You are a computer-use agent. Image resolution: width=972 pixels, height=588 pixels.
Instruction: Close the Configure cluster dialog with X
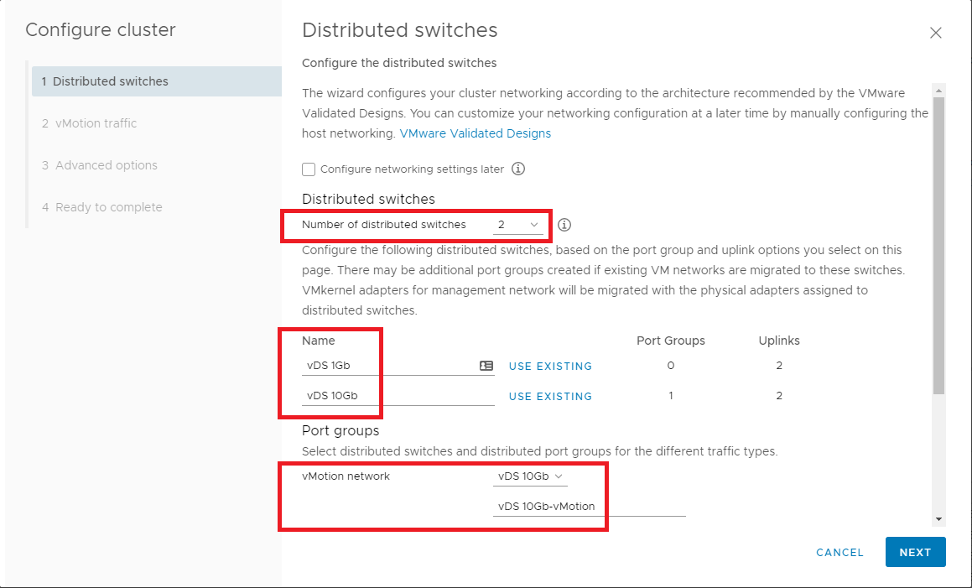(936, 33)
